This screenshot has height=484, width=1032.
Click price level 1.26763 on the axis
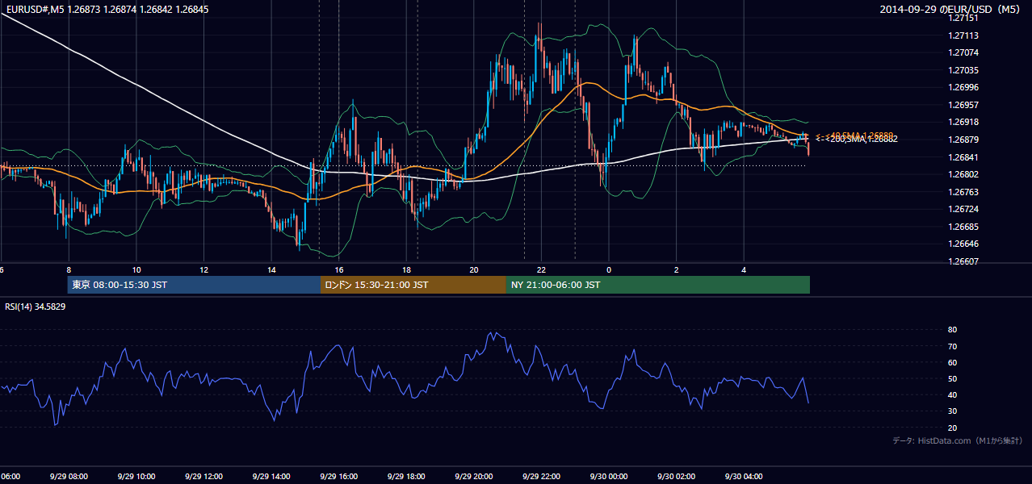[x=963, y=192]
